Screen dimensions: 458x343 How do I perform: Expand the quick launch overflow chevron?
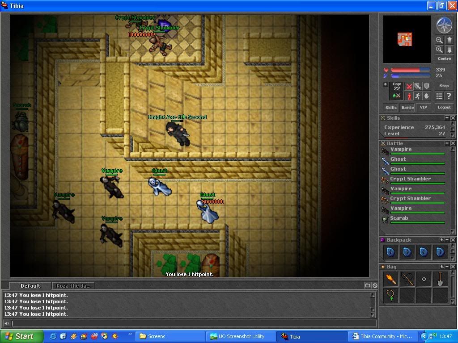tap(130, 334)
